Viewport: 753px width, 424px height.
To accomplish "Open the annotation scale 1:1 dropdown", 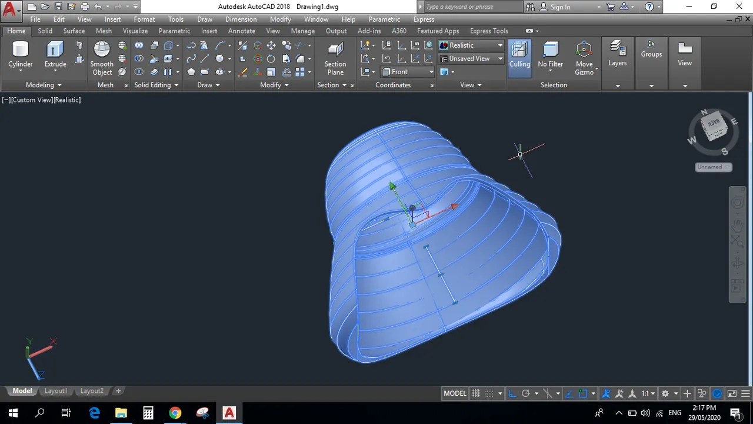I will pos(648,393).
